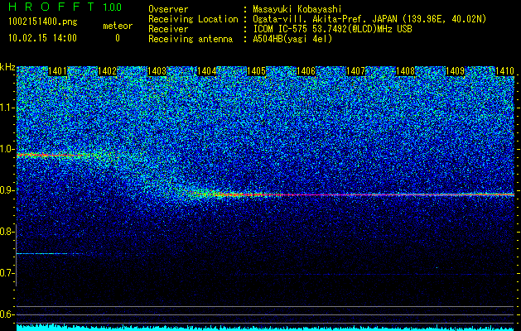This screenshot has width=521, height=331.
Task: Click the kHz axis unit label
Action: point(7,67)
